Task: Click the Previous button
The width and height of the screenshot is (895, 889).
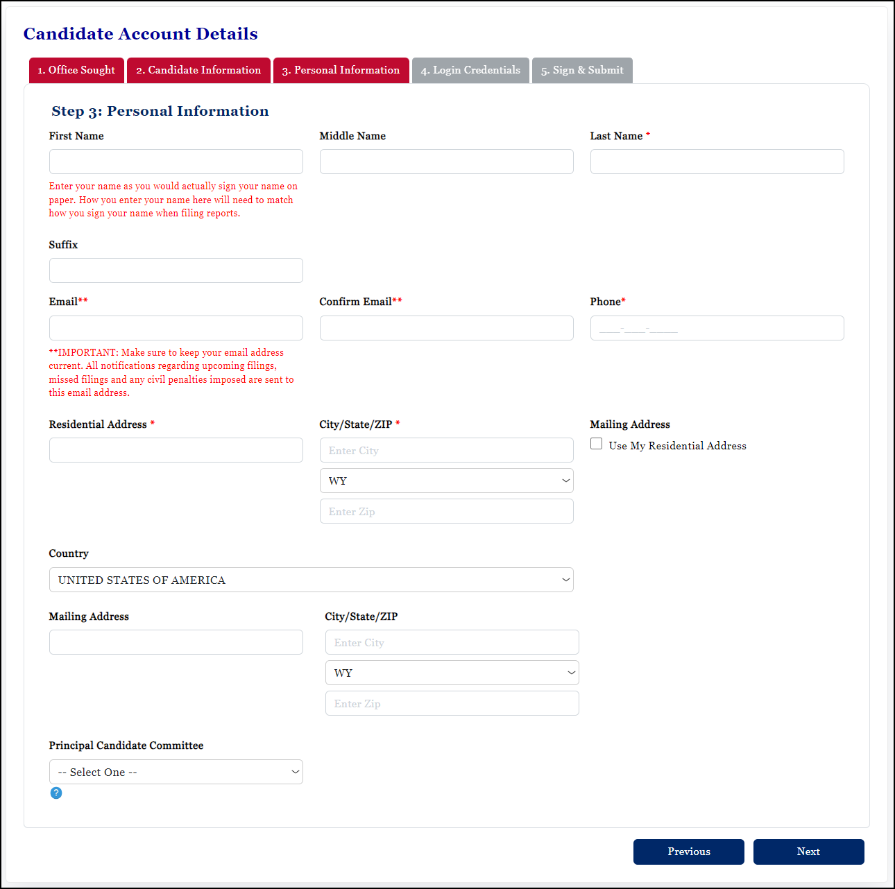Action: [688, 852]
